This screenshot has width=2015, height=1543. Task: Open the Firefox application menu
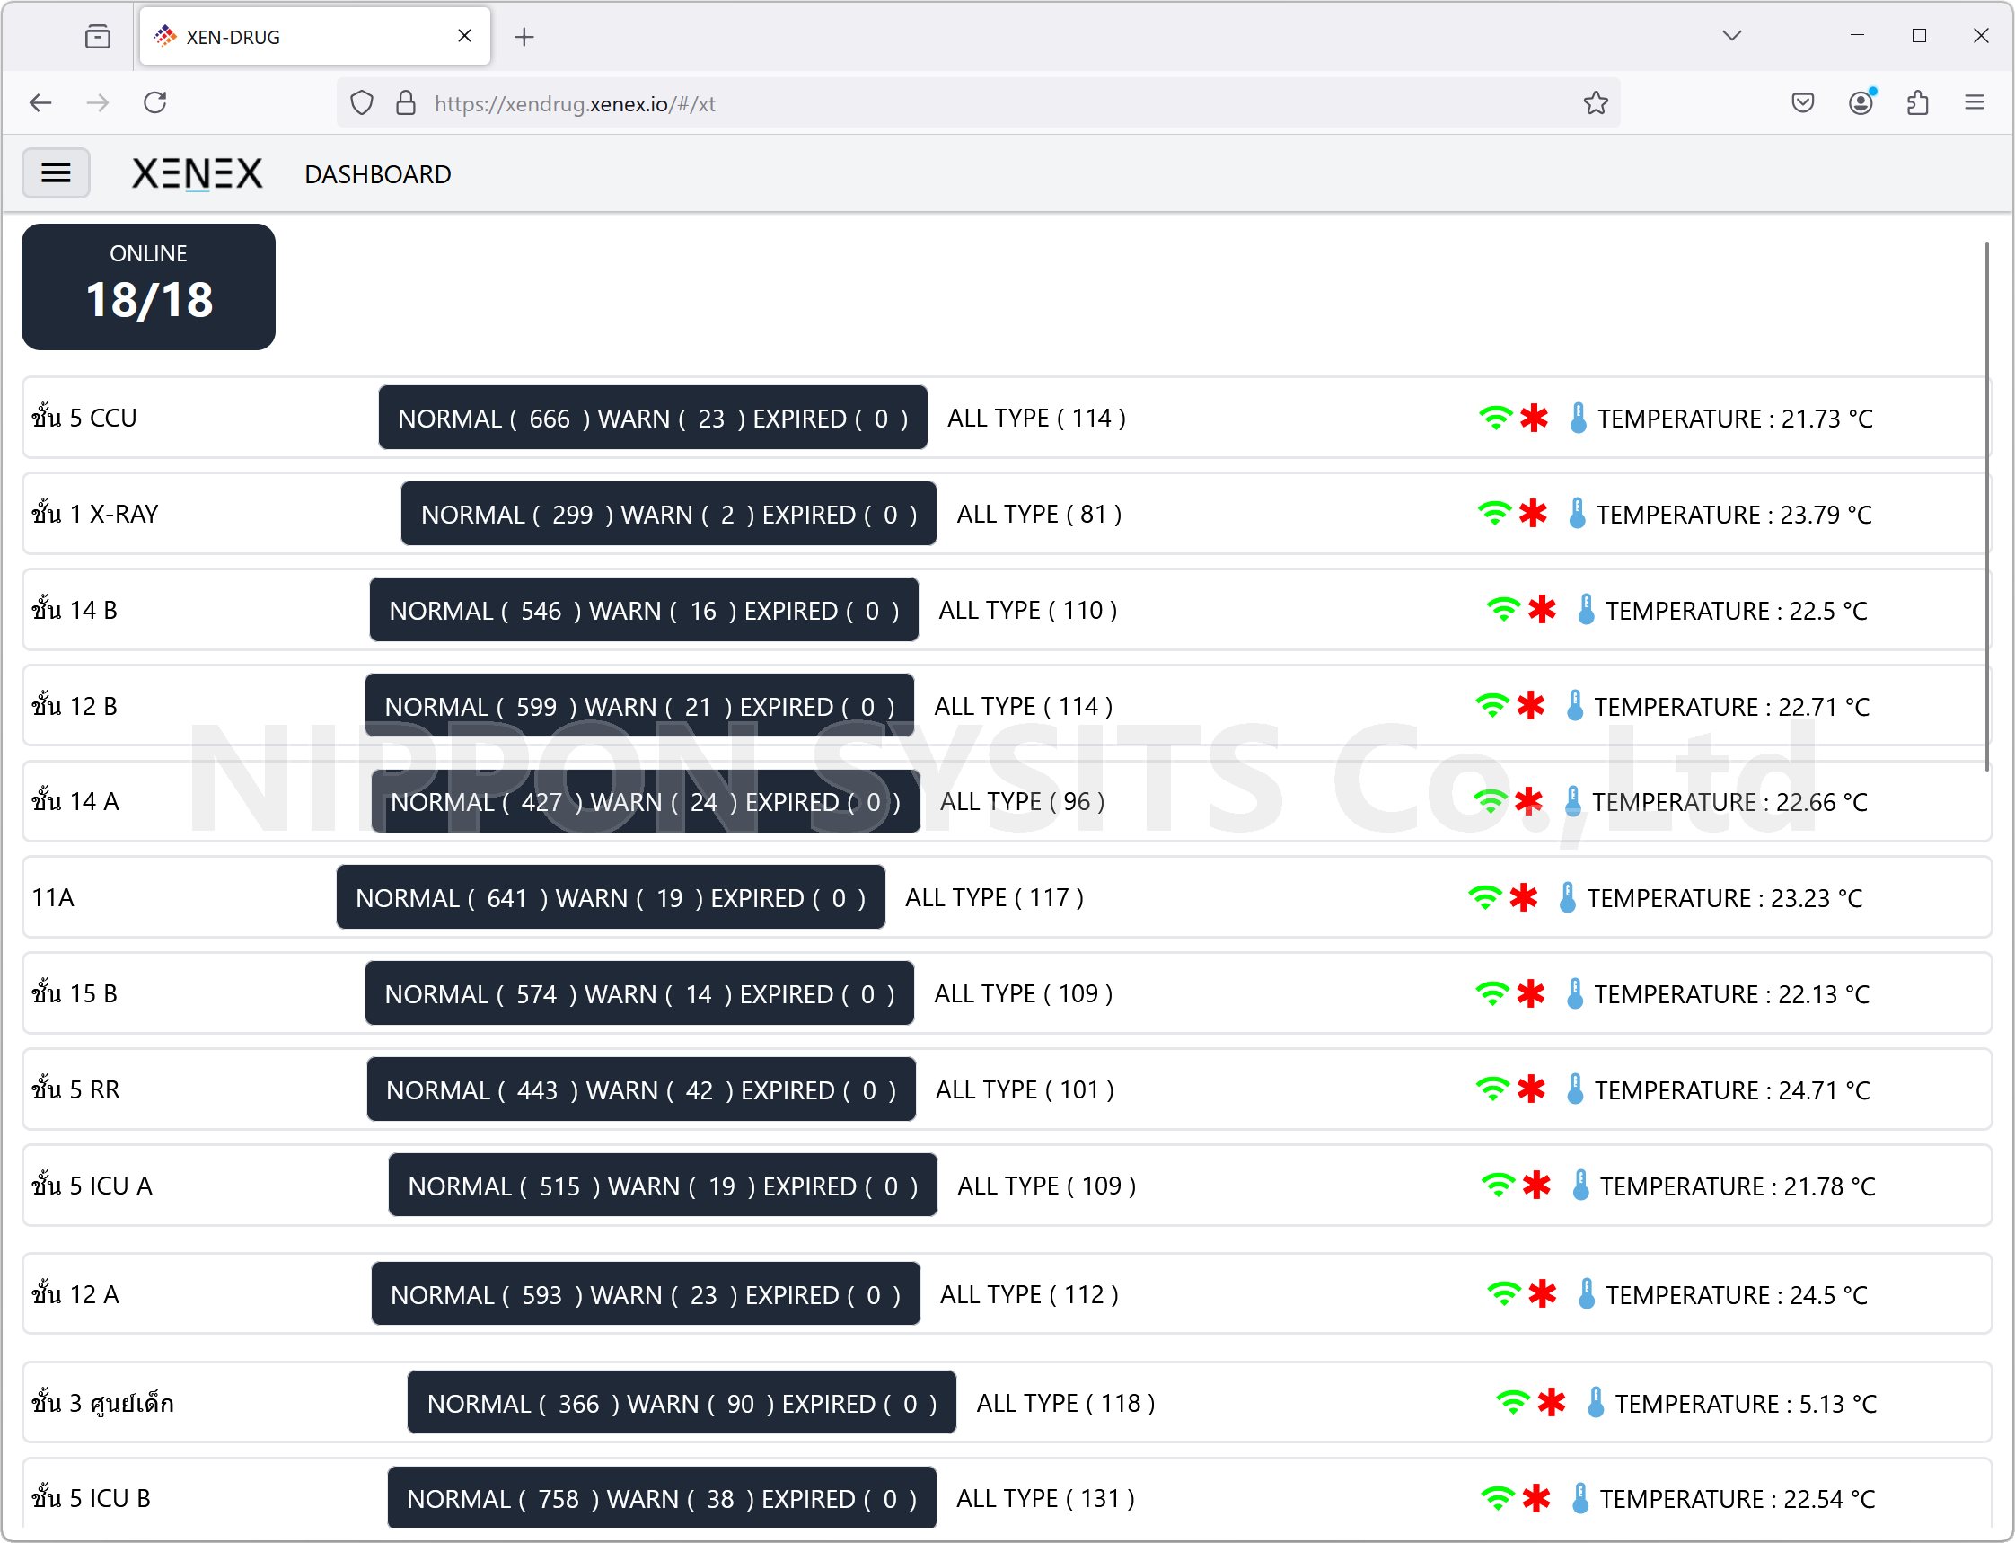[1975, 103]
